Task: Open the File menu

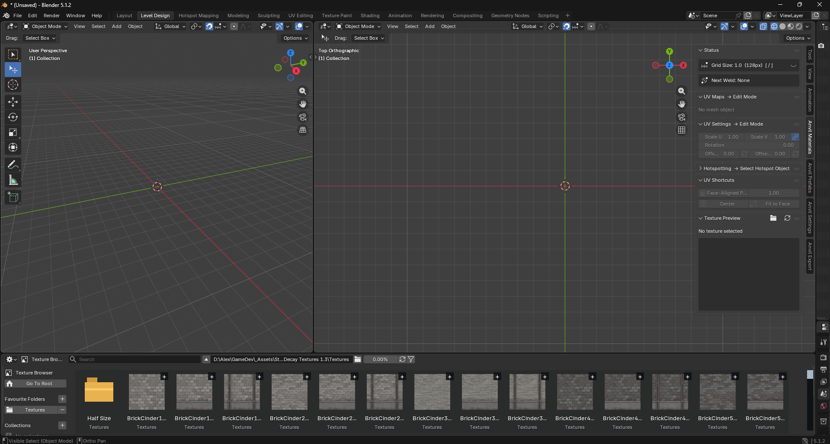Action: pos(17,16)
